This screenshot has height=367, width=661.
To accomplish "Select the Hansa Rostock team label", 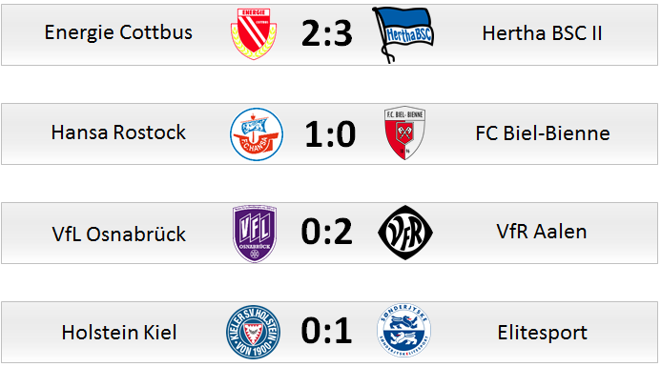I will (x=118, y=133).
